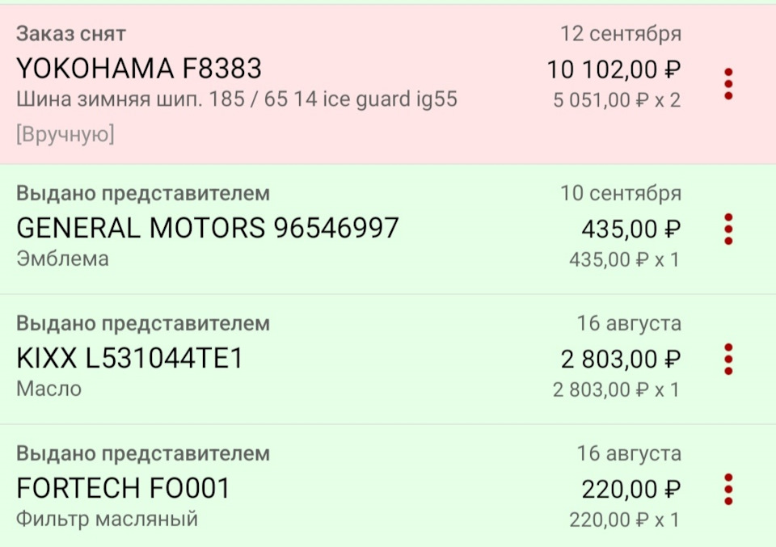Open the three-dot menu for YOKOHAMA F8383

pos(728,84)
